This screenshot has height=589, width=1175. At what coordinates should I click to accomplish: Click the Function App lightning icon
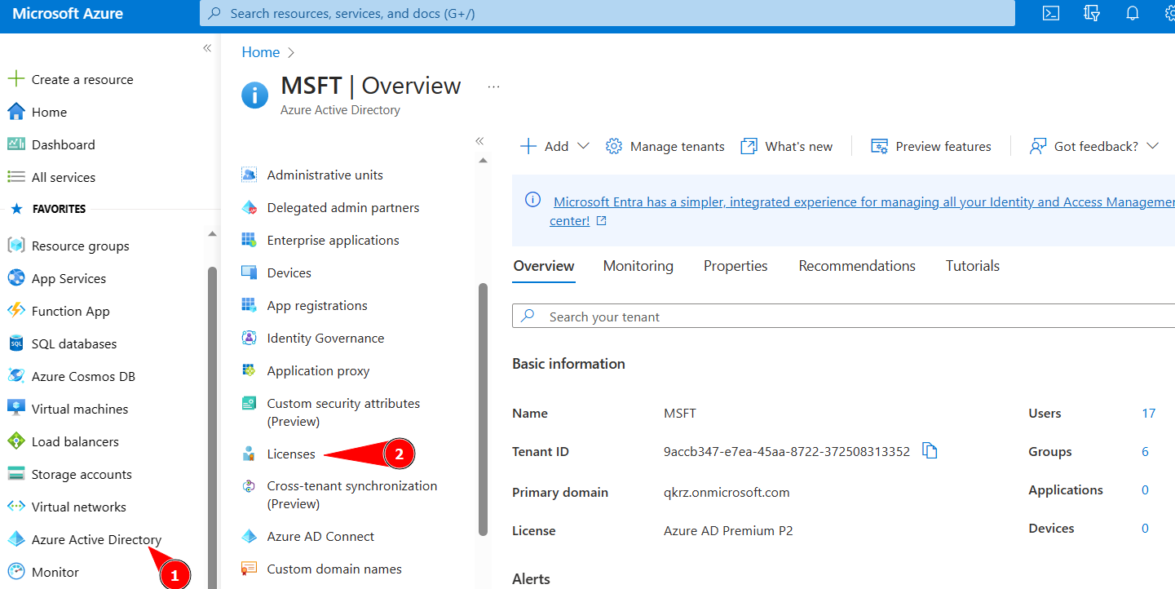click(15, 311)
